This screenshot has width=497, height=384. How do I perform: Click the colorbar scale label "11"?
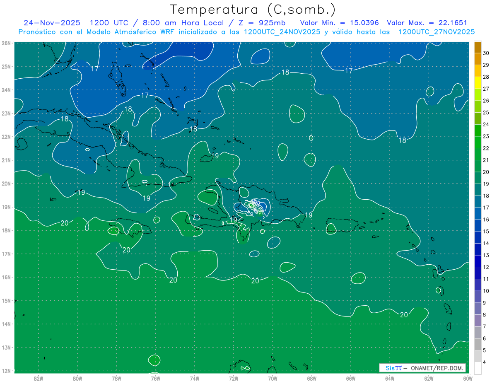pyautogui.click(x=486, y=279)
